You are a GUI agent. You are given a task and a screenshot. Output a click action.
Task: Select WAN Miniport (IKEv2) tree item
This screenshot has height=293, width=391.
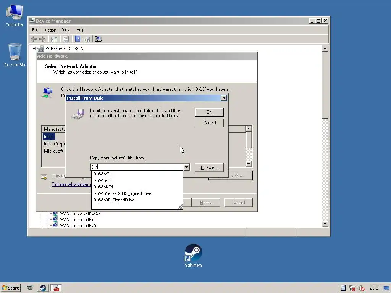point(80,213)
